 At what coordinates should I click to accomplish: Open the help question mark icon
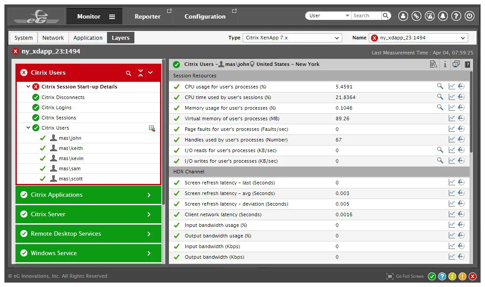coord(456,16)
